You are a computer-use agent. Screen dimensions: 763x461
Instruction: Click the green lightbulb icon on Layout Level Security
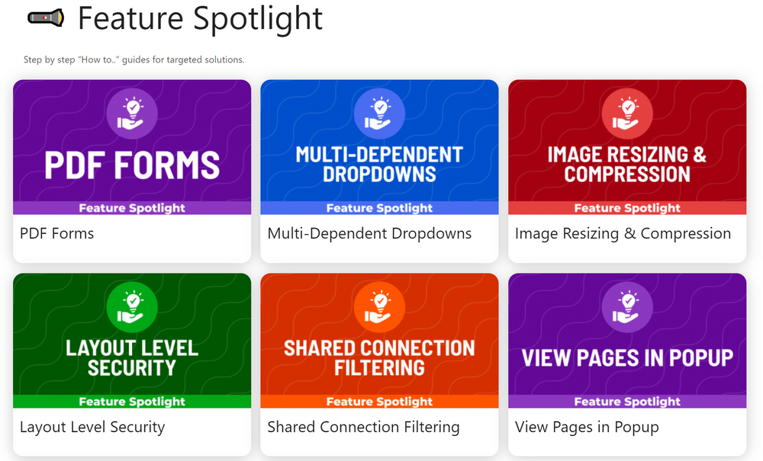click(132, 307)
